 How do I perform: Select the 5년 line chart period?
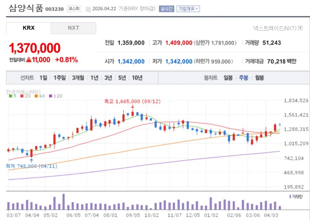(122, 78)
